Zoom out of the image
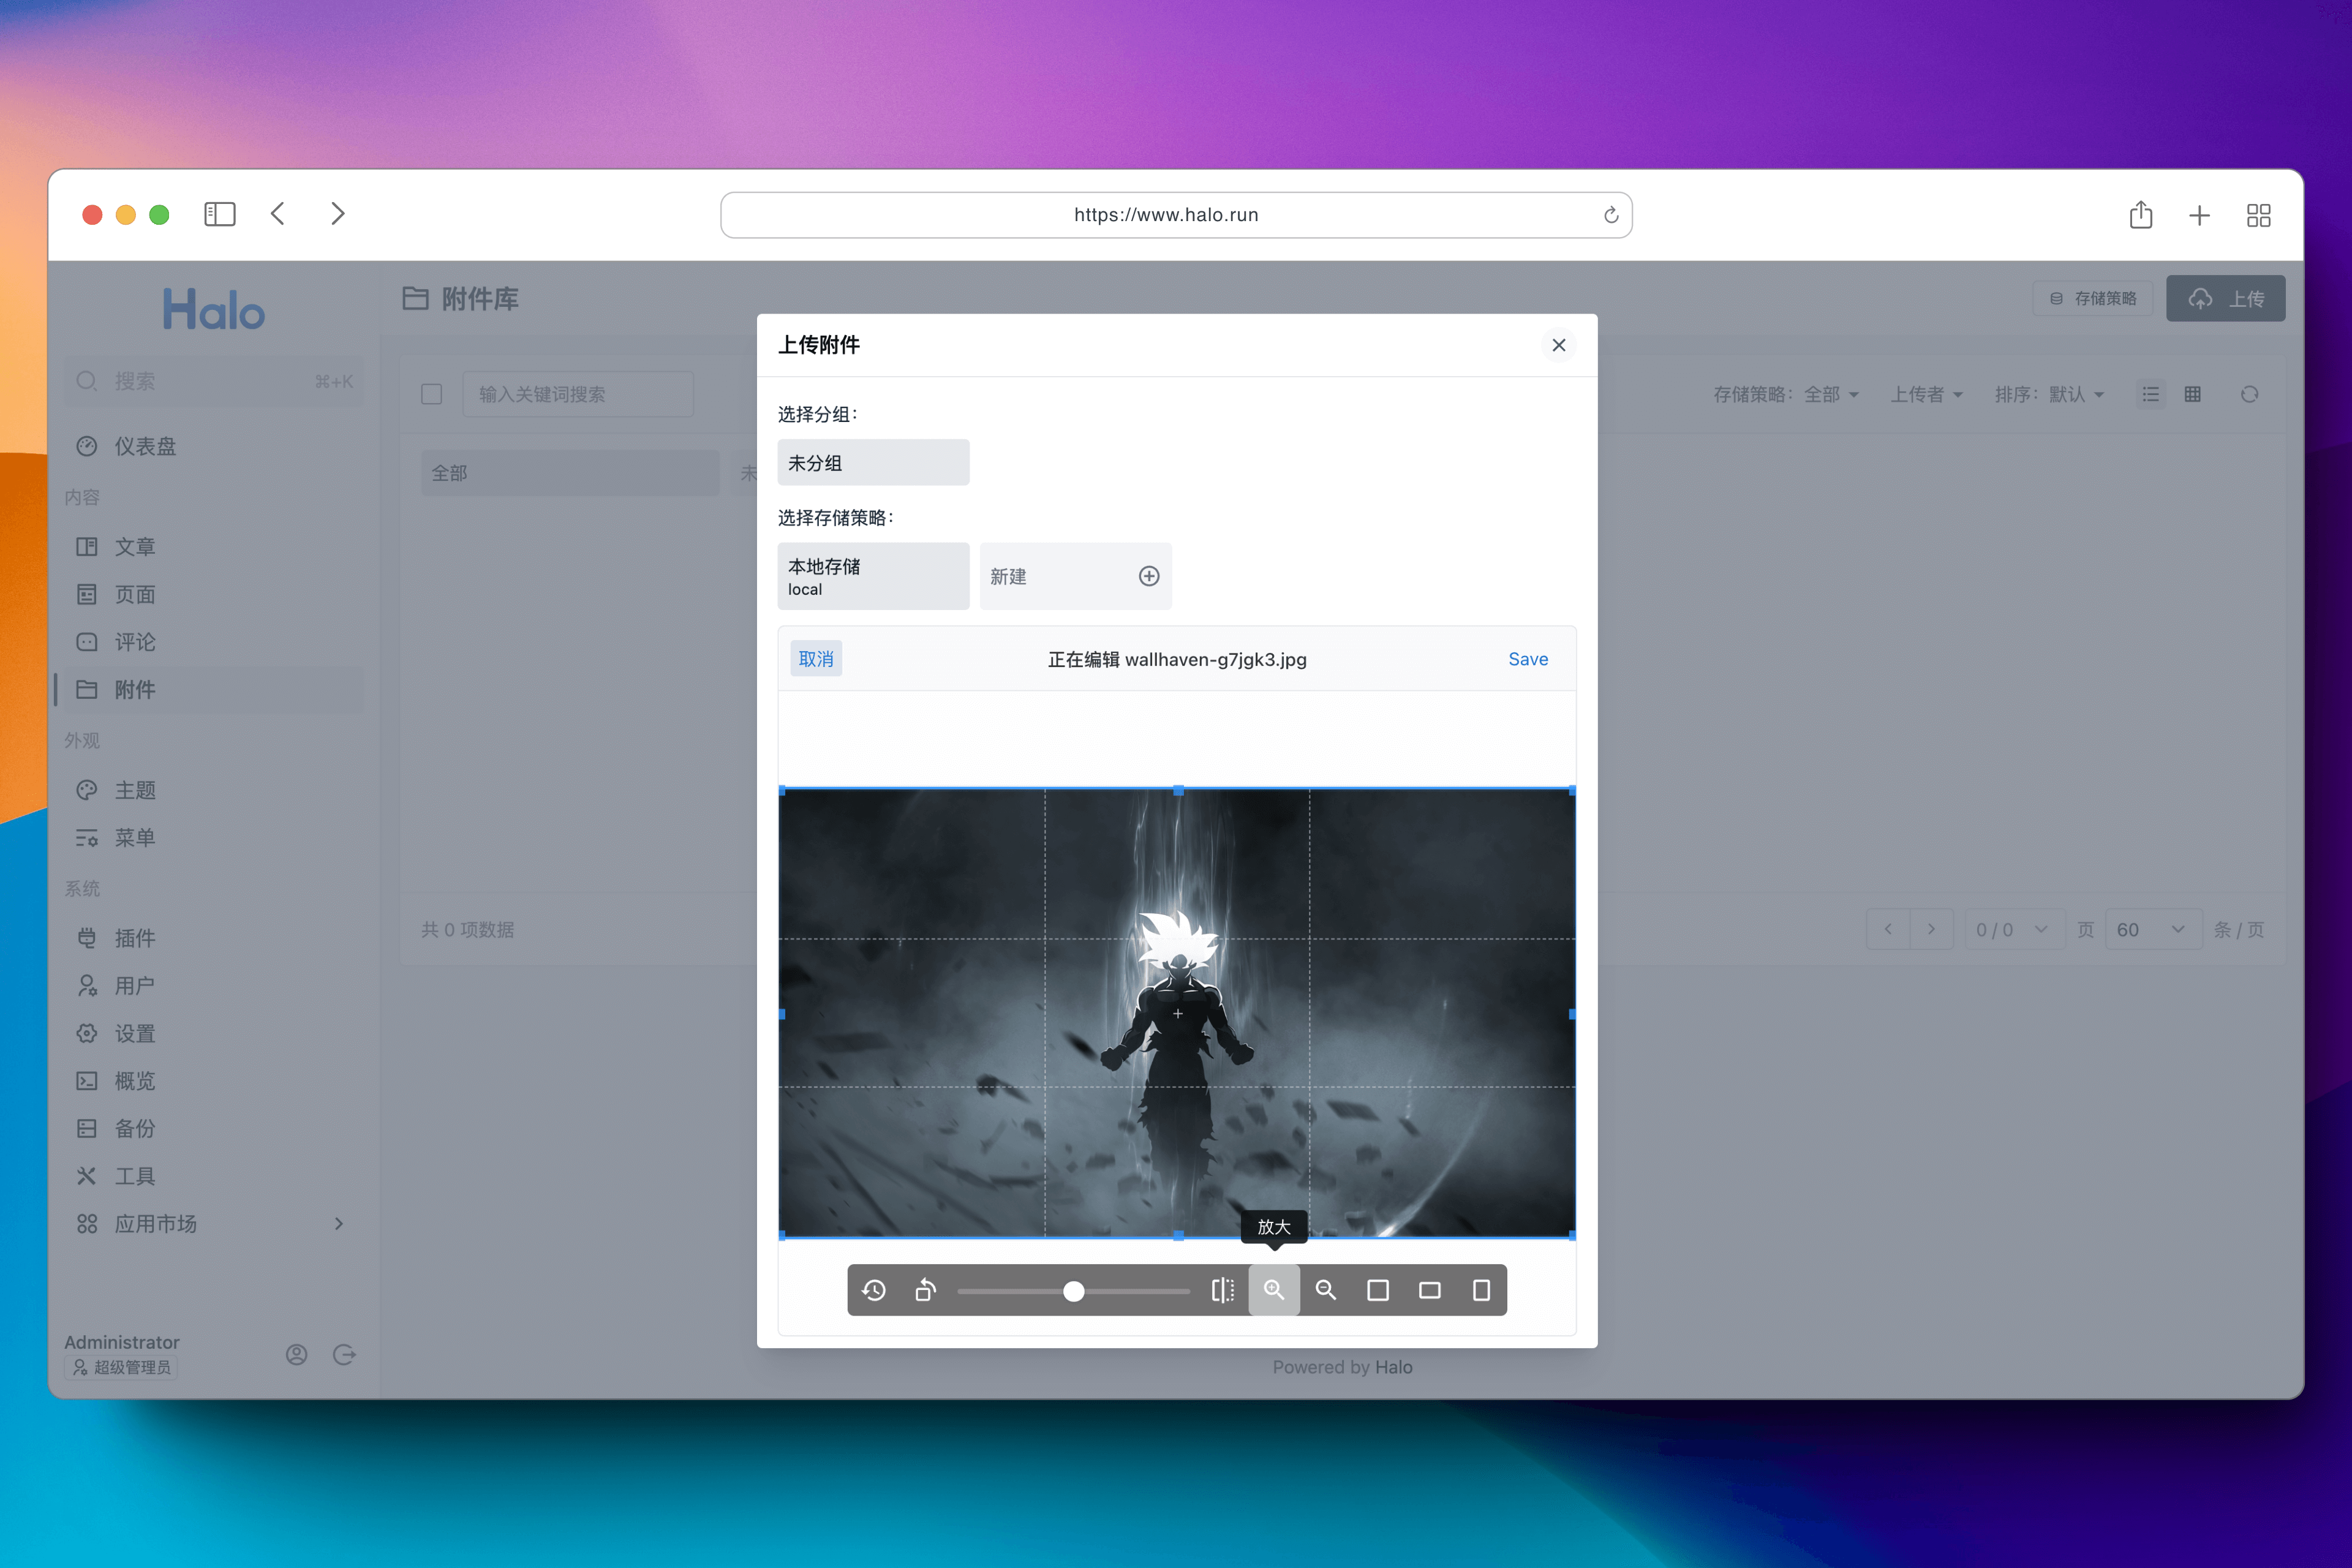The height and width of the screenshot is (1568, 2352). pyautogui.click(x=1326, y=1290)
